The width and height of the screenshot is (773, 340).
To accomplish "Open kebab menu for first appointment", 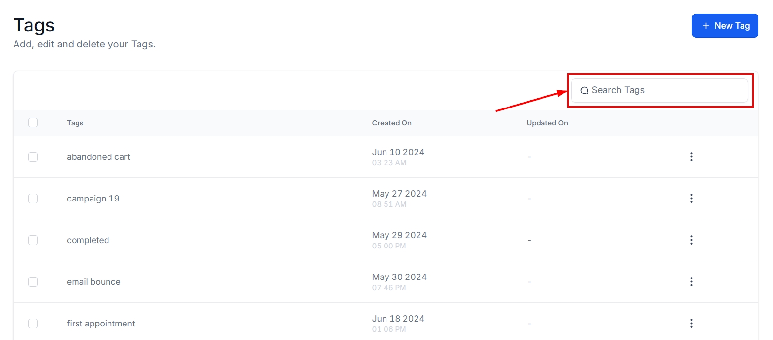I will click(691, 324).
